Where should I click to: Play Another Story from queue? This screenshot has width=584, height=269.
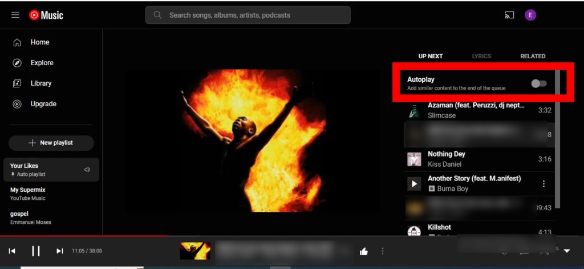[x=414, y=183]
